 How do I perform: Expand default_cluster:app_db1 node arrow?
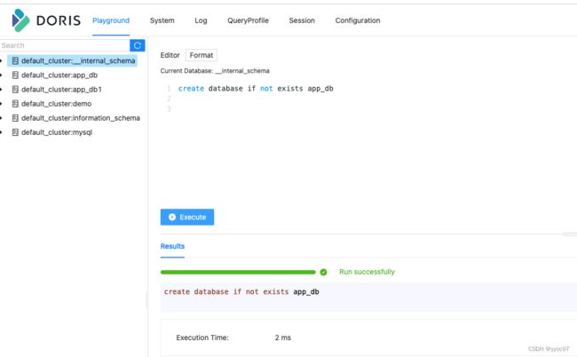click(x=2, y=90)
